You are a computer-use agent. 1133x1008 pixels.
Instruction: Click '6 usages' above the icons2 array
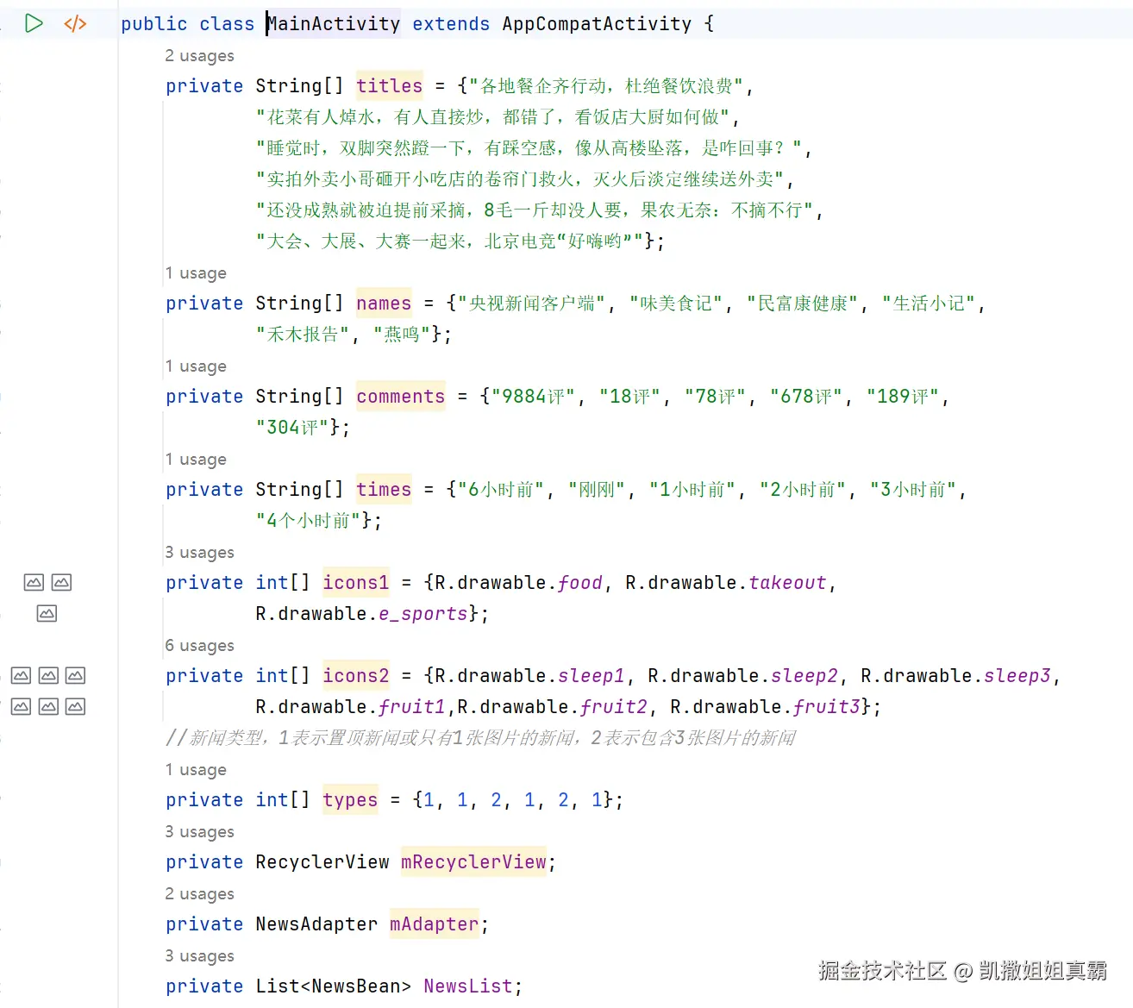point(199,645)
